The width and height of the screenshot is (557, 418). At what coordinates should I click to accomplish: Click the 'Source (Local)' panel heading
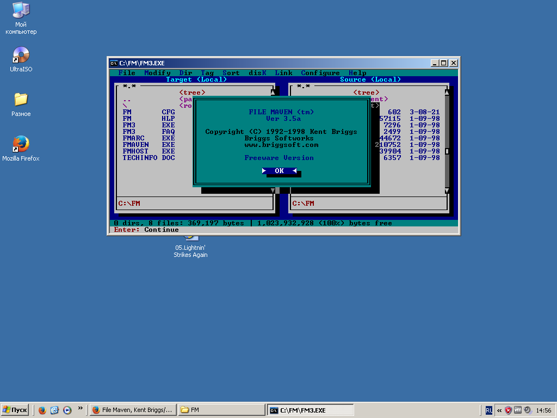coord(370,79)
